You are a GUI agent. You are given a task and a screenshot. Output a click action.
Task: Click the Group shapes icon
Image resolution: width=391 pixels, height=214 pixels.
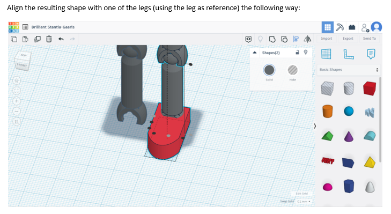[x=272, y=39]
